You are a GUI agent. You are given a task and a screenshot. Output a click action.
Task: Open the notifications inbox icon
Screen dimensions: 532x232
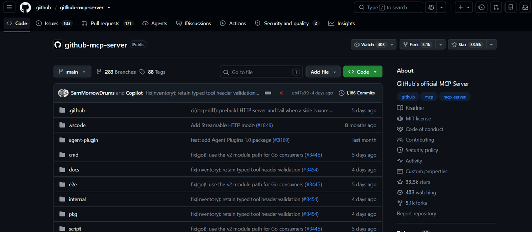coord(525,7)
